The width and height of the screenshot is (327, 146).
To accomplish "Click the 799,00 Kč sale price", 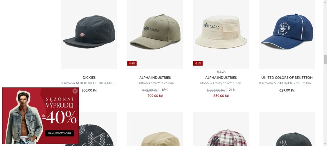I will (155, 96).
